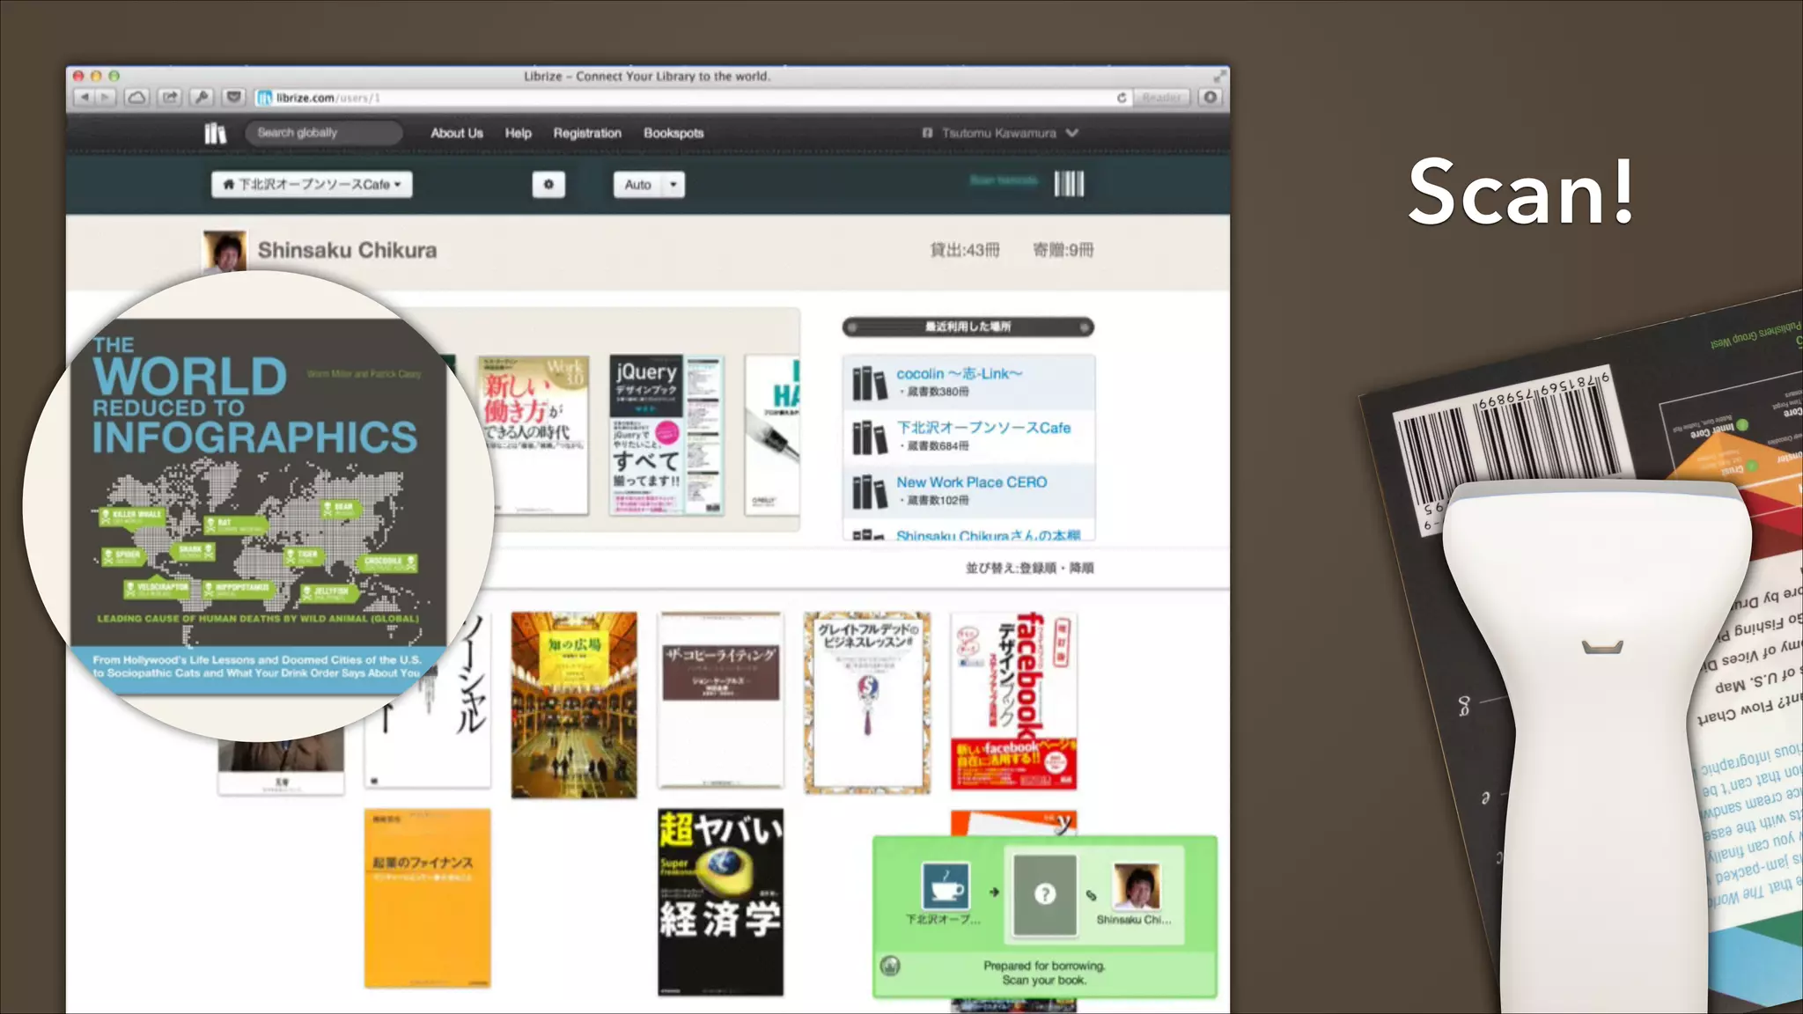Image resolution: width=1803 pixels, height=1014 pixels.
Task: Open the New Work Place CERO link
Action: (x=971, y=482)
